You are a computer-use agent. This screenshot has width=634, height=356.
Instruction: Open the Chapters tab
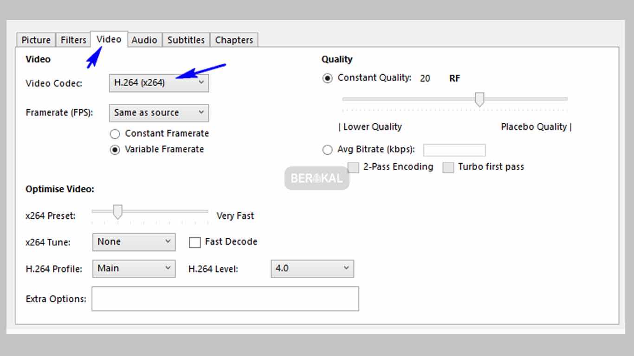(x=234, y=40)
